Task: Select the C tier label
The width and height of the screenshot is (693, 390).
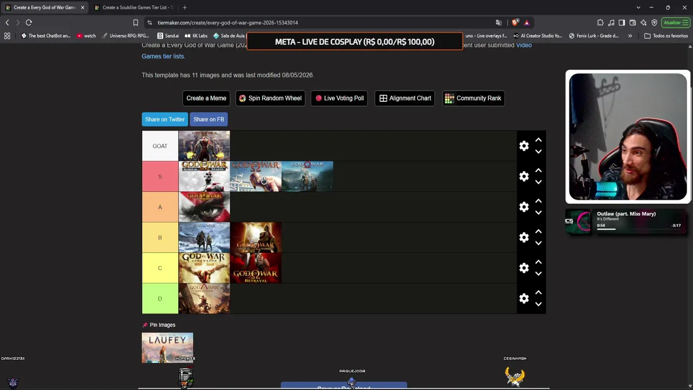Action: 160,268
